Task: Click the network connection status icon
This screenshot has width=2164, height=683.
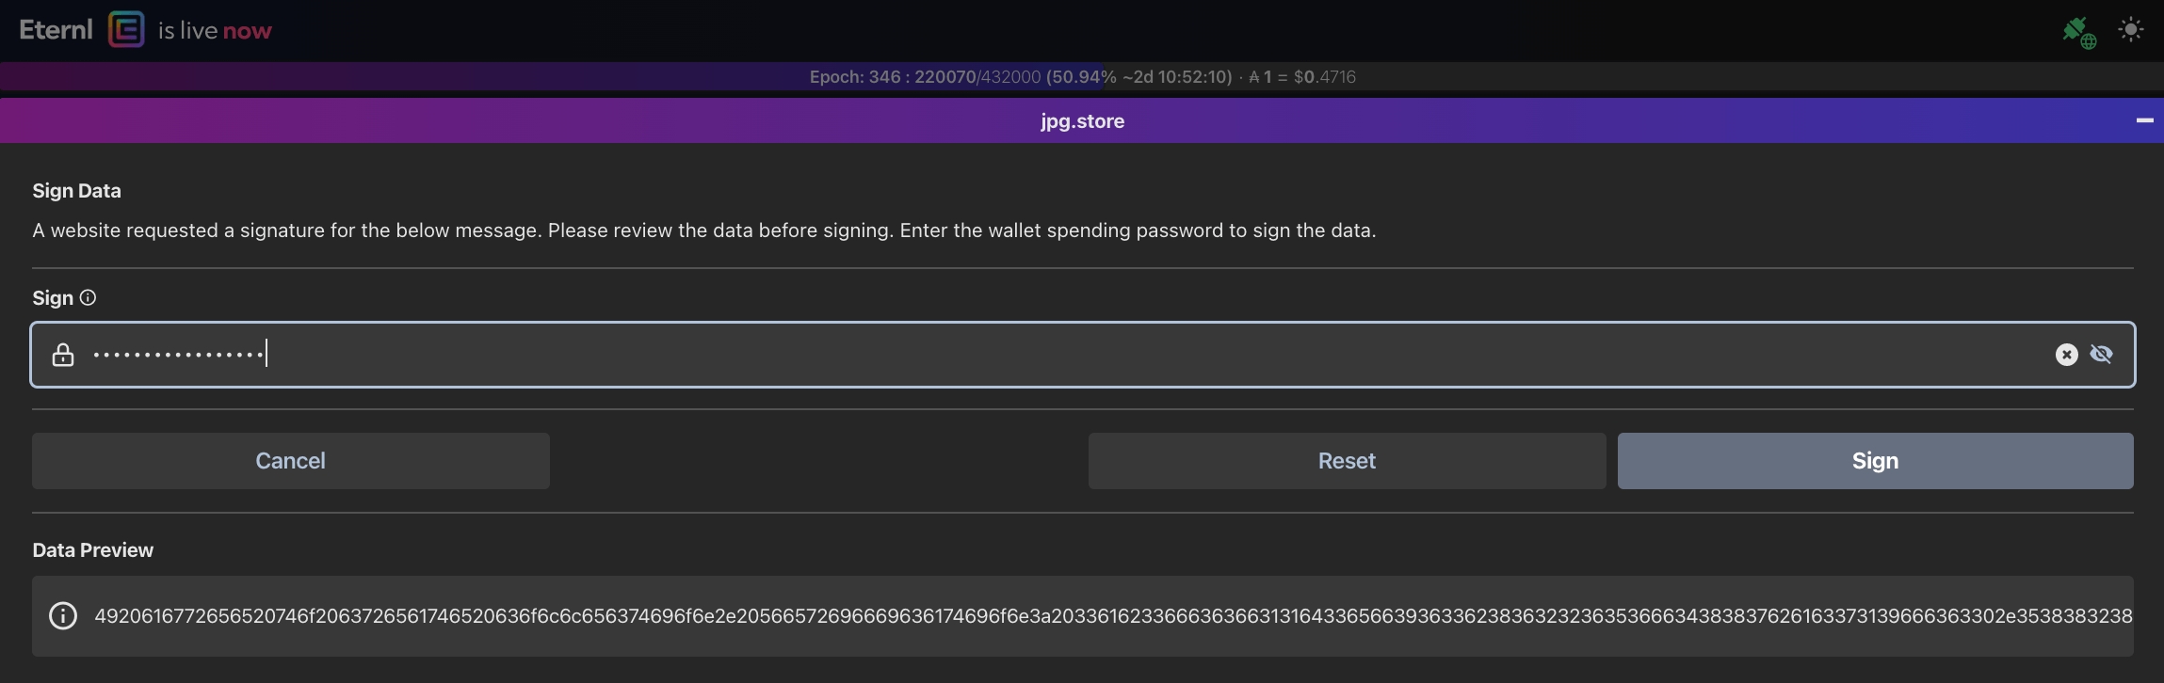Action: pyautogui.click(x=2078, y=32)
